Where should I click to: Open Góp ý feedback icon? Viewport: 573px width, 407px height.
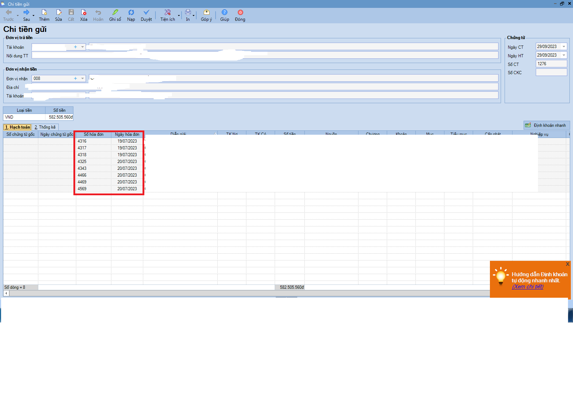(206, 12)
